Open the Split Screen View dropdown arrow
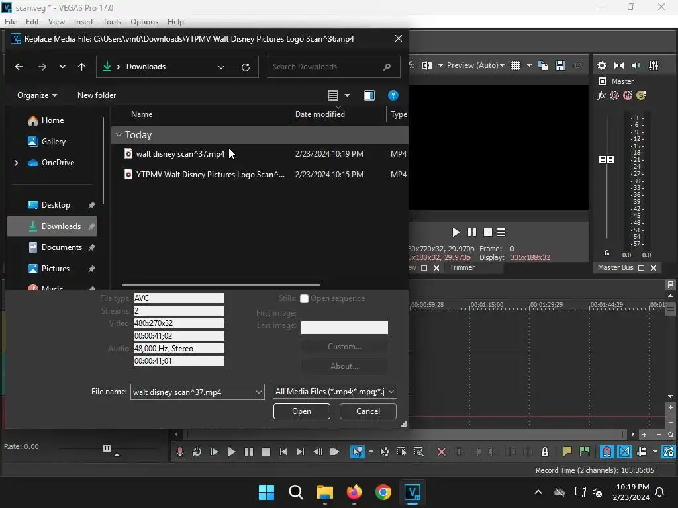 [440, 65]
